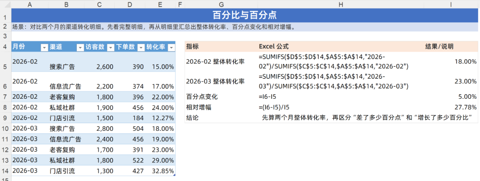Select row header 3
480x181 pixels.
(x=5, y=36)
